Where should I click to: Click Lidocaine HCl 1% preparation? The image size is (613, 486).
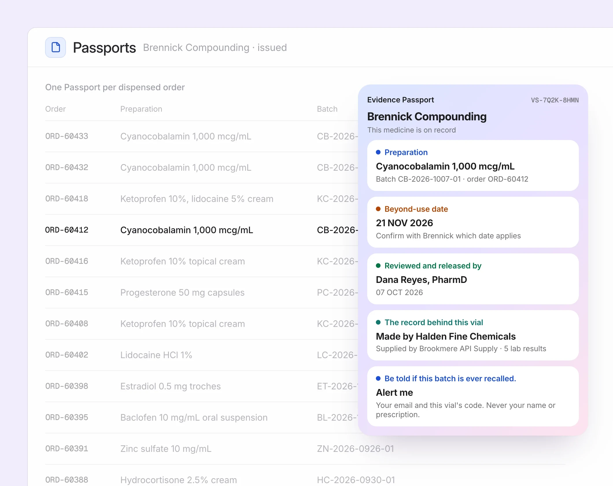click(x=156, y=355)
